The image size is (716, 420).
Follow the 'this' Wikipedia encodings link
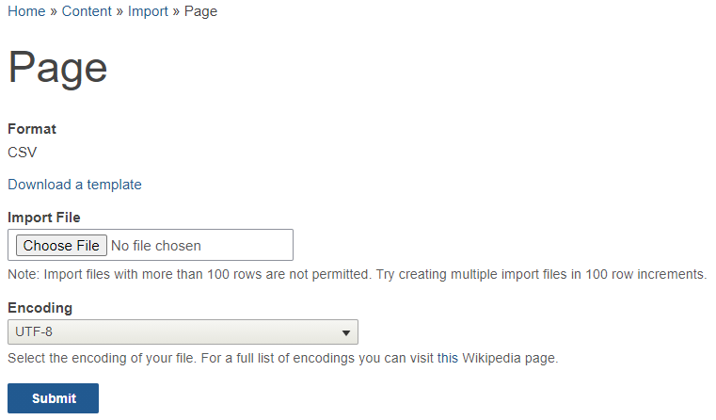448,358
